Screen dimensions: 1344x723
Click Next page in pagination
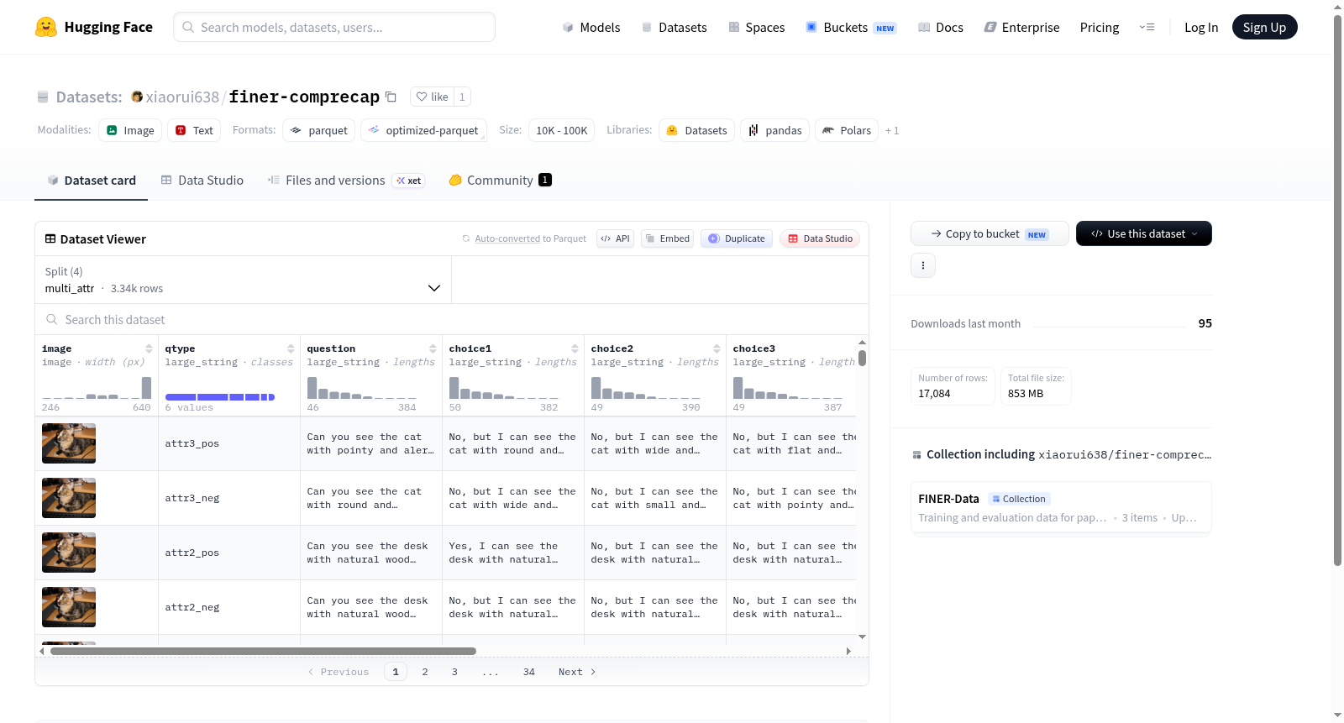pyautogui.click(x=577, y=672)
